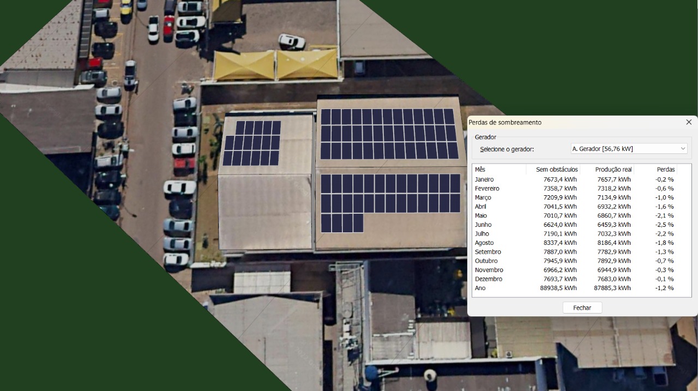Image resolution: width=698 pixels, height=391 pixels.
Task: Click the generator dropdown chevron arrow
Action: pos(683,149)
